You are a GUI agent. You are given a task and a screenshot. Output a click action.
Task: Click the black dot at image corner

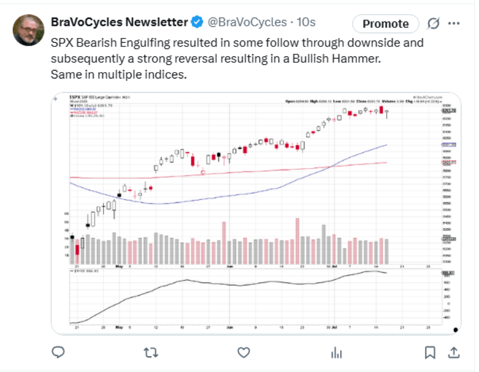[x=456, y=330]
